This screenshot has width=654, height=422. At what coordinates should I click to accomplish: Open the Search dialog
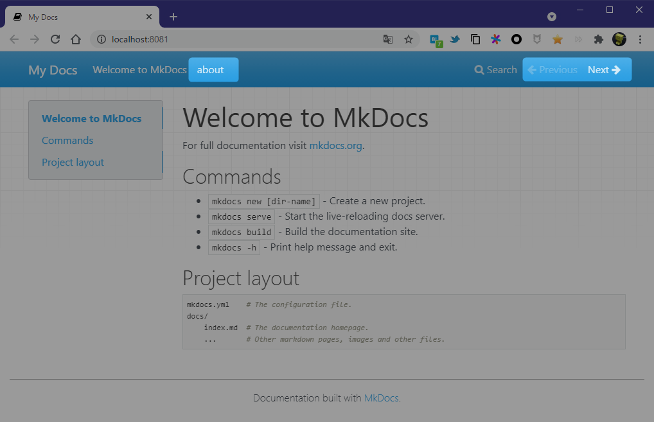[x=495, y=69]
